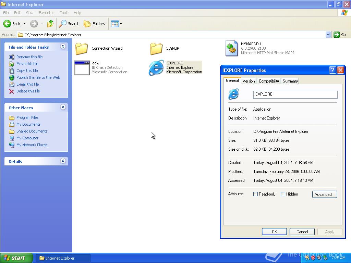Viewport: 351px width, 263px height.
Task: Toggle the Folders pane toolbar button
Action: 94,24
